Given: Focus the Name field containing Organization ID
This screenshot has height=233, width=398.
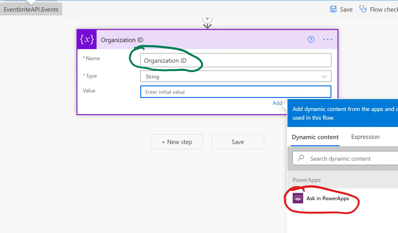Looking at the screenshot, I should click(236, 60).
